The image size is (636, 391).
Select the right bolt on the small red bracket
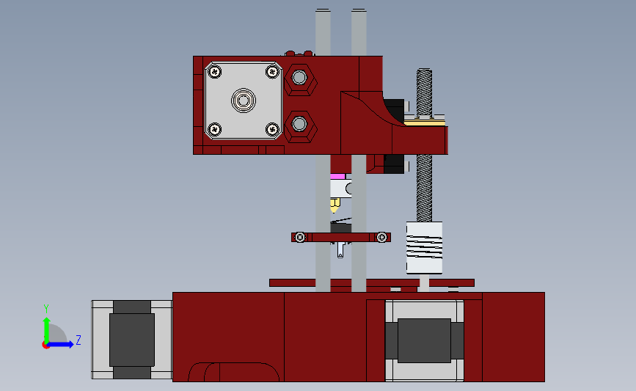[x=381, y=237]
